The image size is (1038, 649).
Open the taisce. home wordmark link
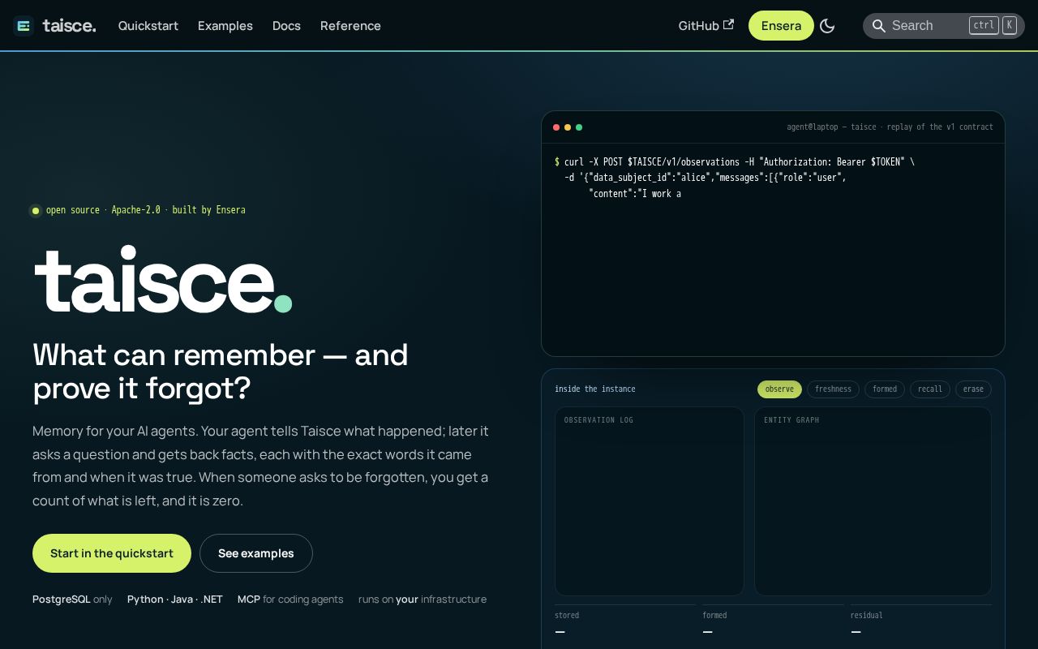point(69,26)
